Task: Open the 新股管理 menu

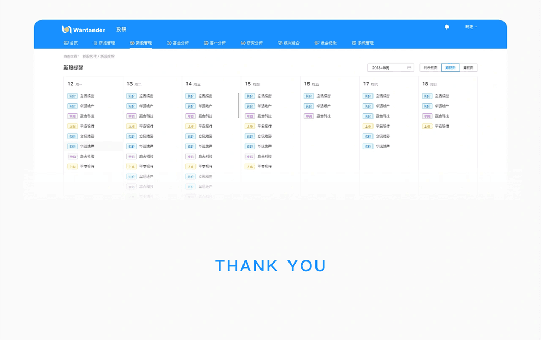Action: click(141, 43)
